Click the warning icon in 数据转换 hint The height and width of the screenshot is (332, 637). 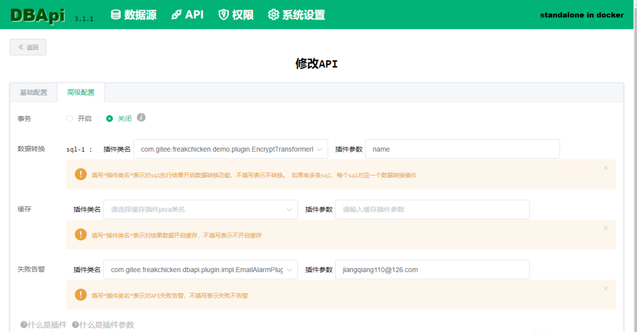click(x=80, y=174)
